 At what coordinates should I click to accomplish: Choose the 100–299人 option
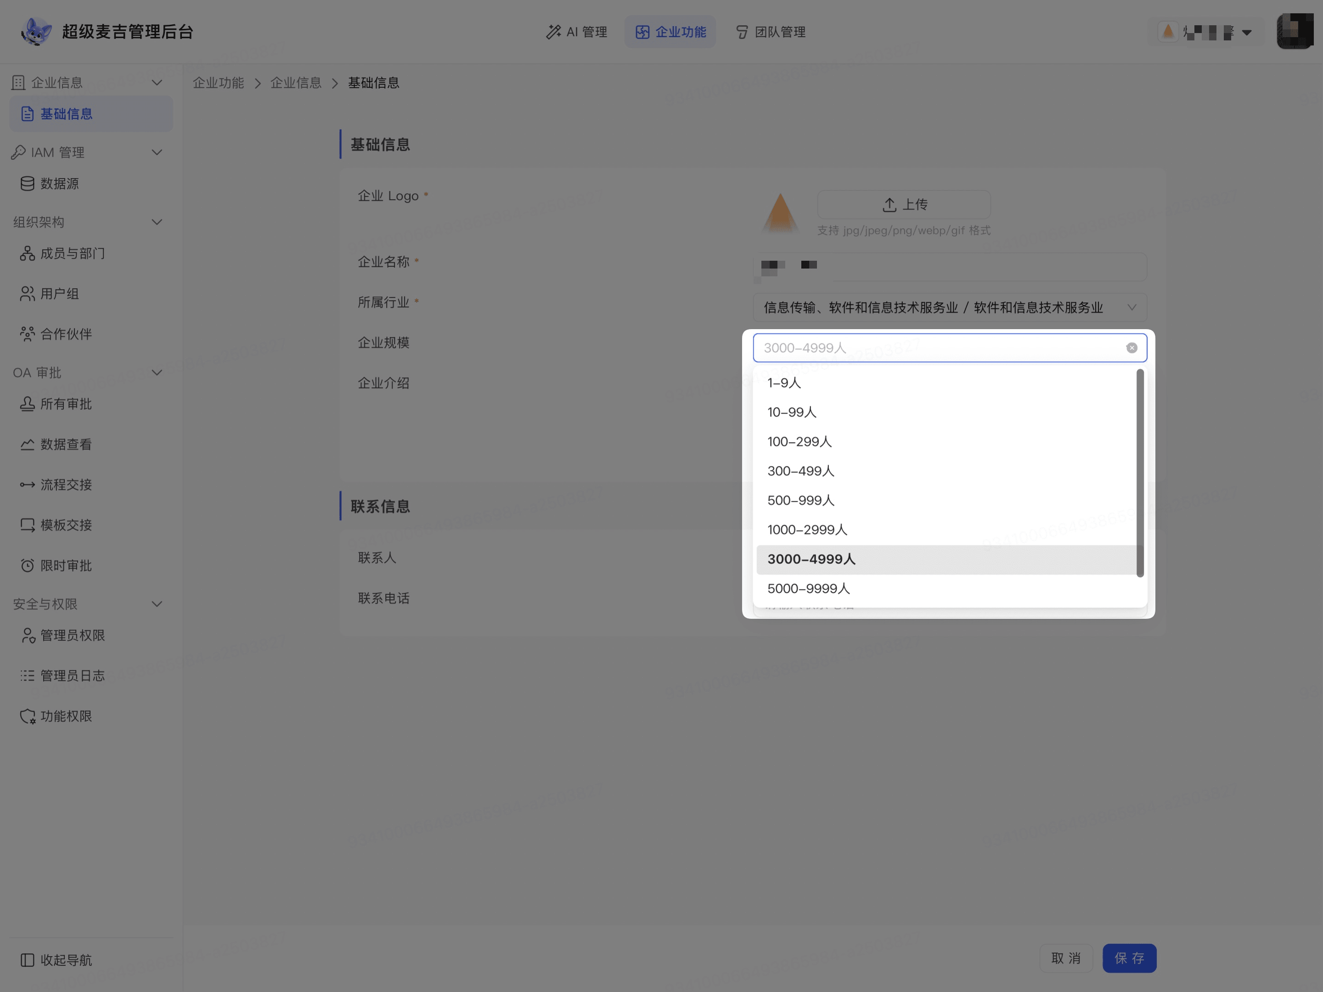946,442
